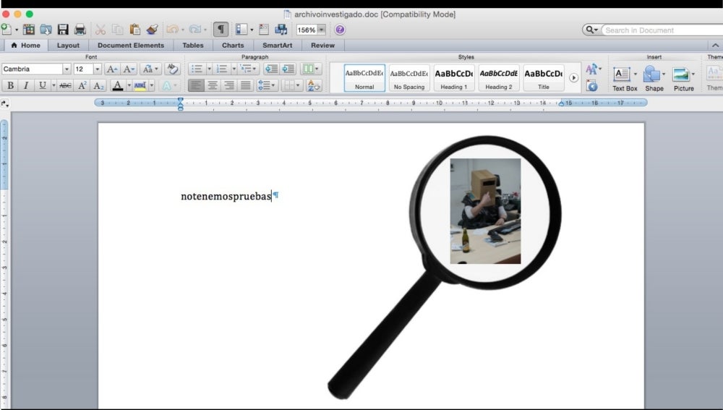This screenshot has height=410, width=723.
Task: Toggle the show paragraph marks (¶) button
Action: coord(221,30)
